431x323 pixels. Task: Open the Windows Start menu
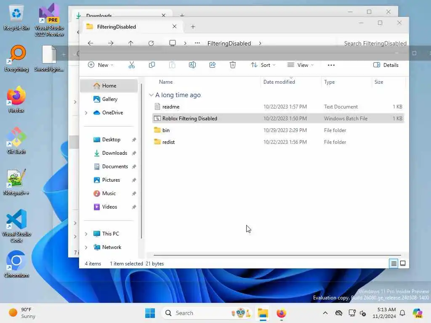150,313
